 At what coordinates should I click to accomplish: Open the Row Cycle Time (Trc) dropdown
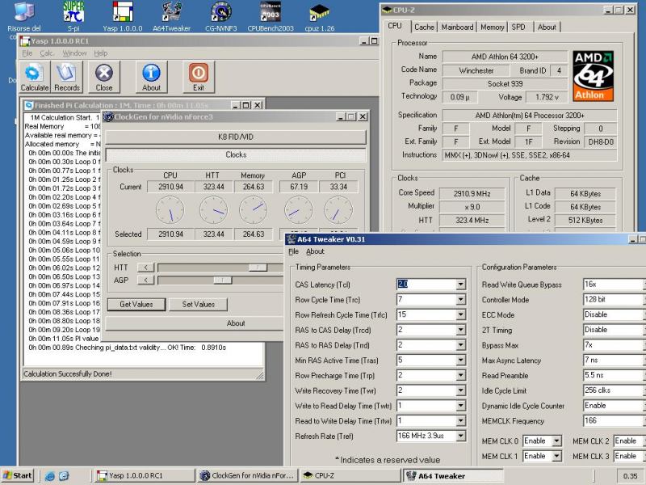tap(461, 299)
